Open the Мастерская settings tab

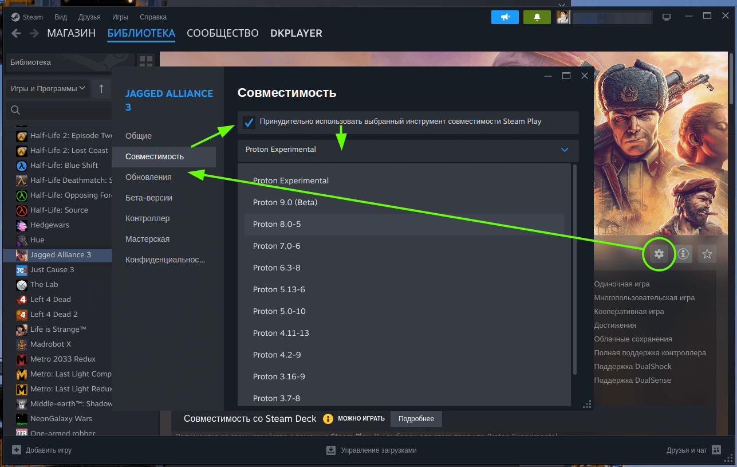tap(164, 239)
